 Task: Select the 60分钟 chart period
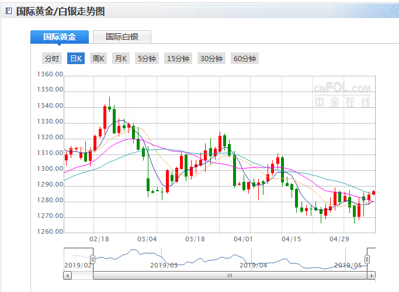(245, 59)
